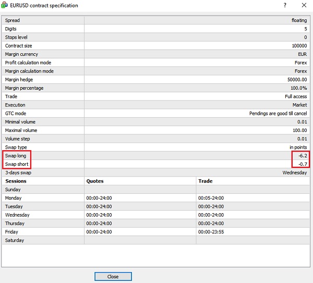The width and height of the screenshot is (313, 283).
Task: Click the Trade column header
Action: tap(205, 181)
